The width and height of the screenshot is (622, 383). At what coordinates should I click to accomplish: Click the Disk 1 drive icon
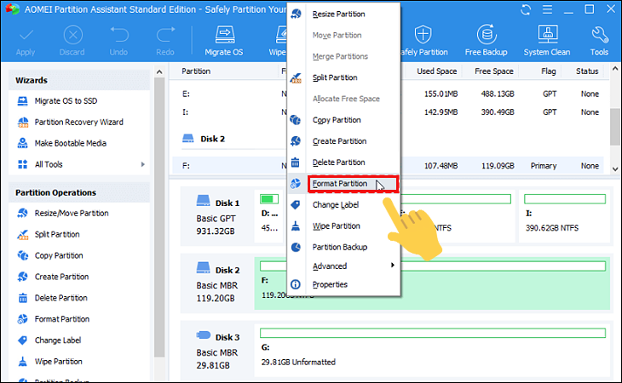(x=203, y=201)
